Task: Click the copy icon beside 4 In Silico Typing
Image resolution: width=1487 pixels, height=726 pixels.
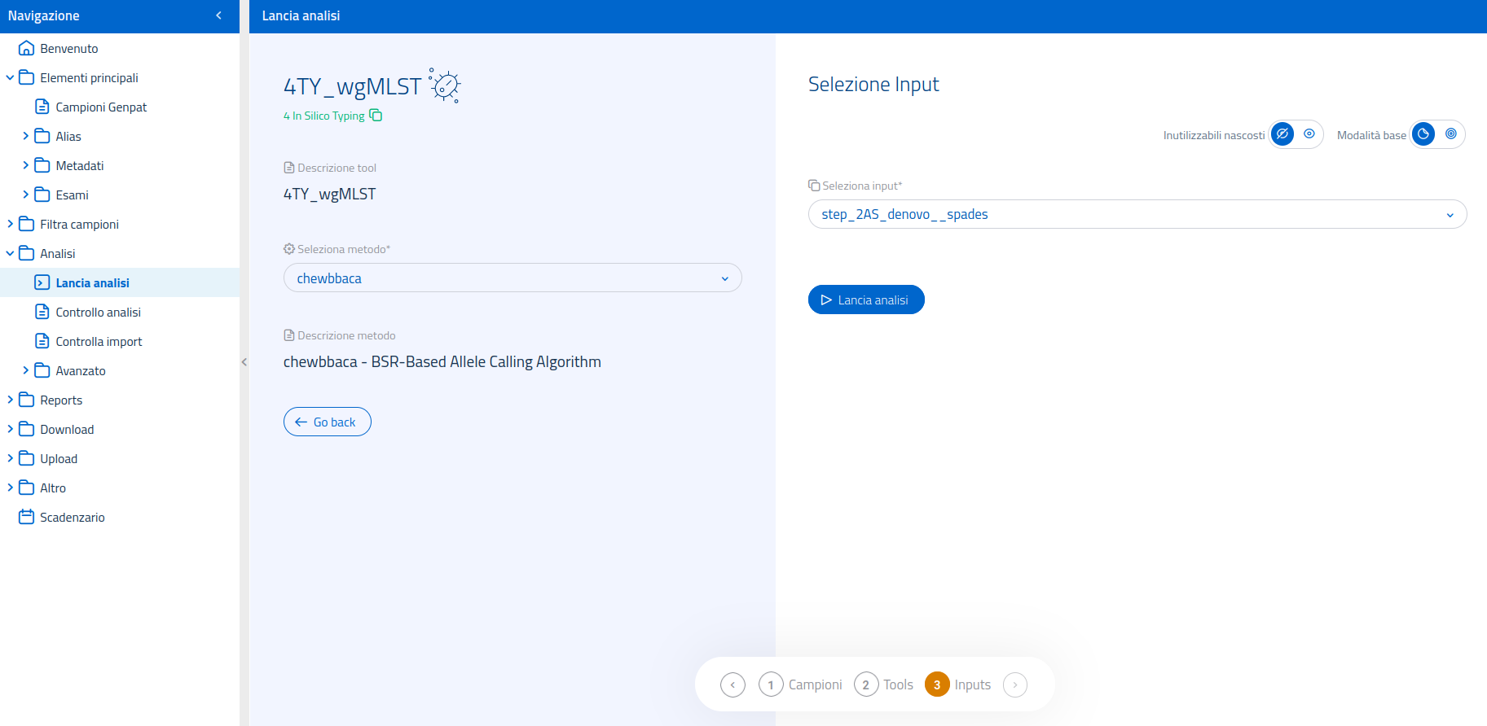Action: click(x=376, y=116)
